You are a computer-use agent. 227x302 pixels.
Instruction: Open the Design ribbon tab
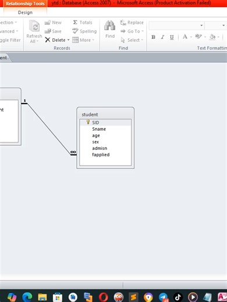[25, 12]
